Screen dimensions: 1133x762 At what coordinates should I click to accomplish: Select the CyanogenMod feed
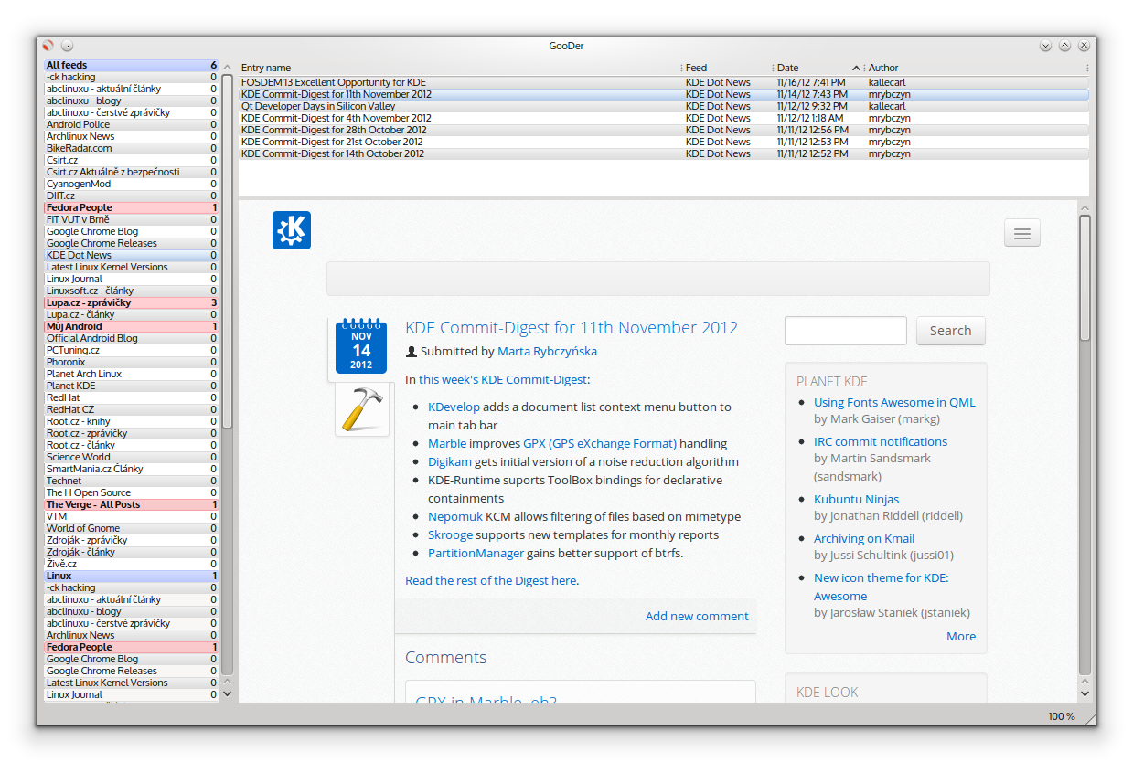pyautogui.click(x=132, y=184)
